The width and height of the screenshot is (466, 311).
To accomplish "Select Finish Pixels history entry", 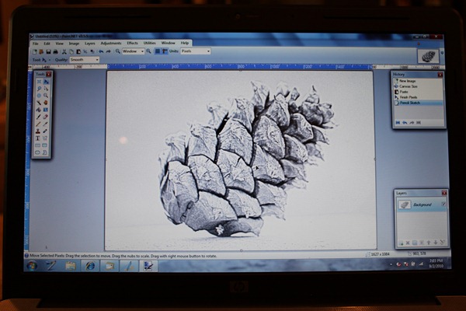I will coord(418,97).
